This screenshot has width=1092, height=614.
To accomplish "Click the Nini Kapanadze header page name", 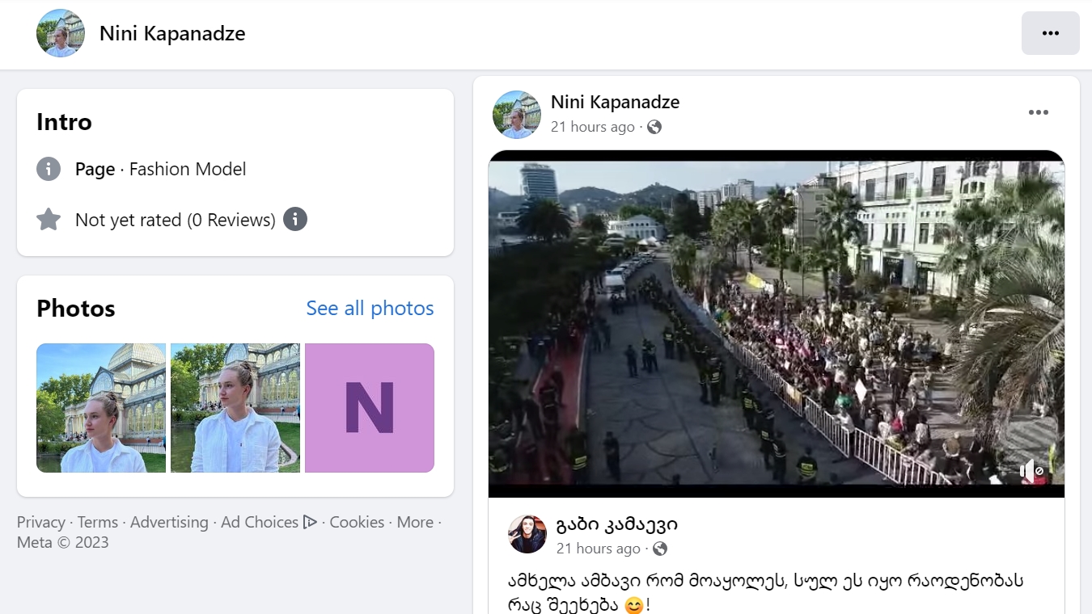I will pyautogui.click(x=172, y=33).
